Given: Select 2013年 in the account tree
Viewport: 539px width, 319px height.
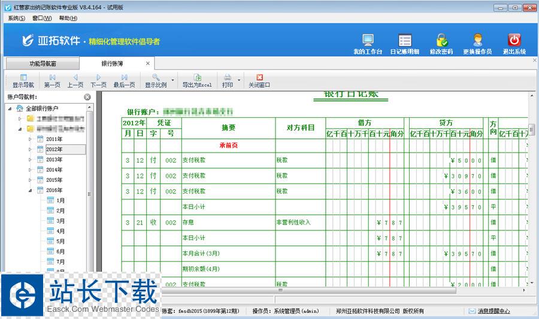Looking at the screenshot, I should coord(54,160).
